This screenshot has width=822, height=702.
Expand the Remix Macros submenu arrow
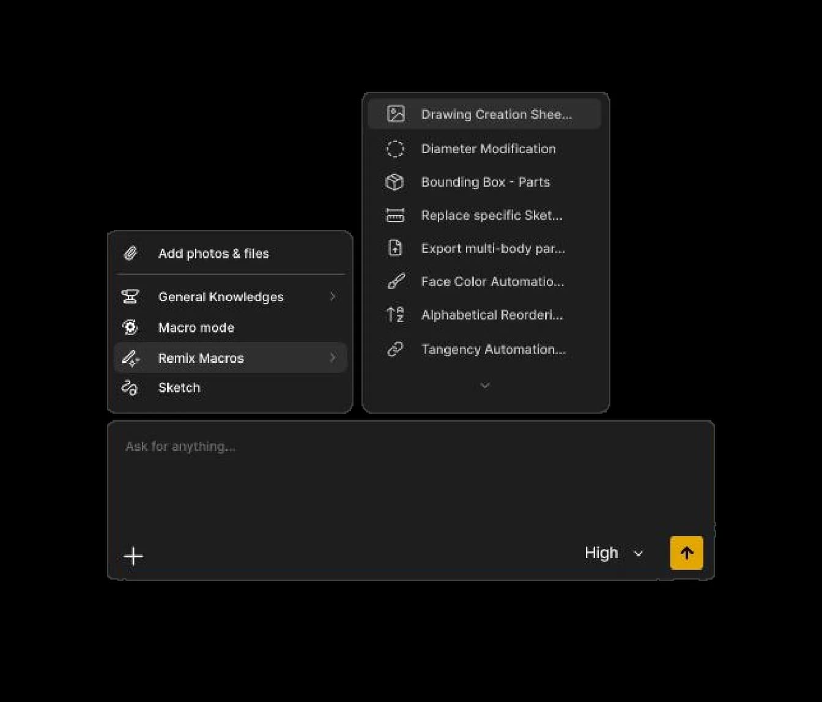(333, 357)
